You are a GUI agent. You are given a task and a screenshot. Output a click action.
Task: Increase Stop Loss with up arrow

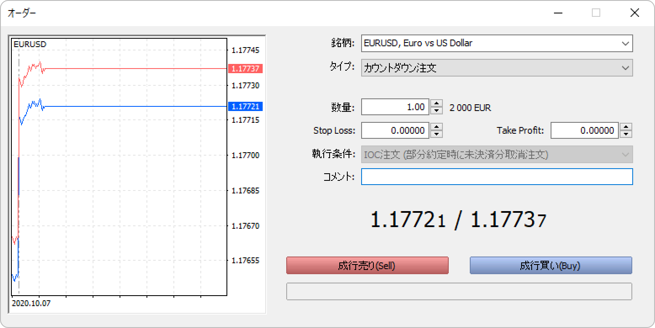[437, 127]
